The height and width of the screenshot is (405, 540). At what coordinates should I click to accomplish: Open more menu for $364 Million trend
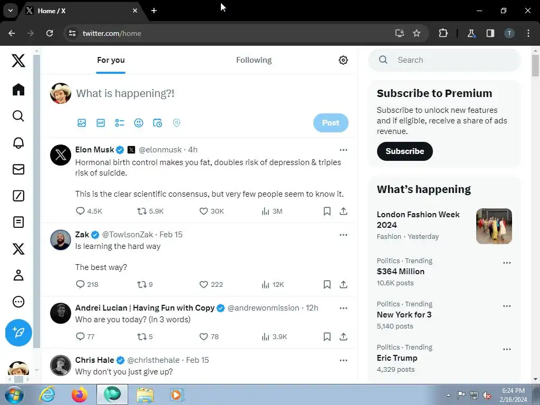pyautogui.click(x=507, y=263)
